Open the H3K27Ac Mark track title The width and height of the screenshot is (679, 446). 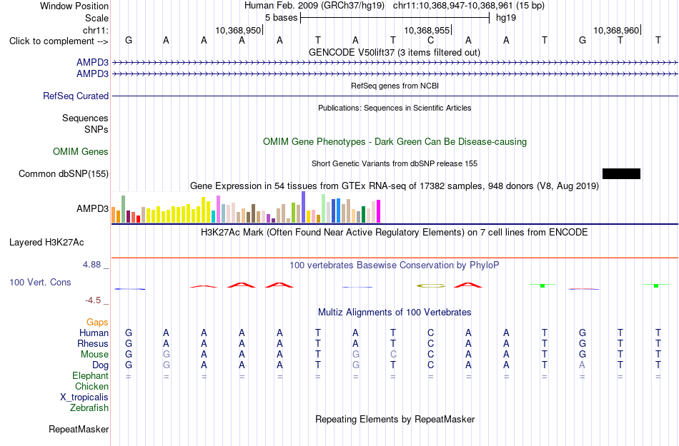click(394, 233)
